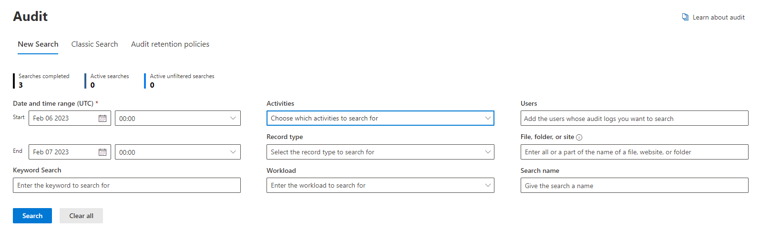Focus the Search name text box
The width and height of the screenshot is (760, 240).
point(635,185)
